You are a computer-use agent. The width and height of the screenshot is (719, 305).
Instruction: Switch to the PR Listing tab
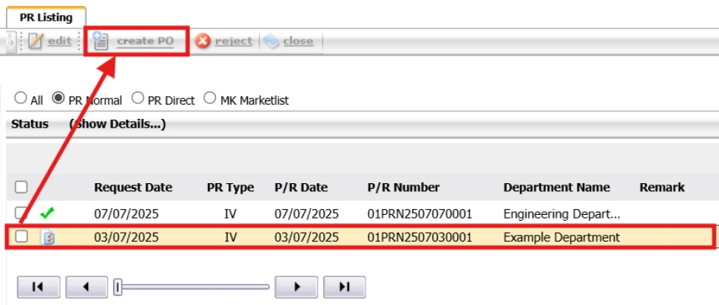click(46, 17)
